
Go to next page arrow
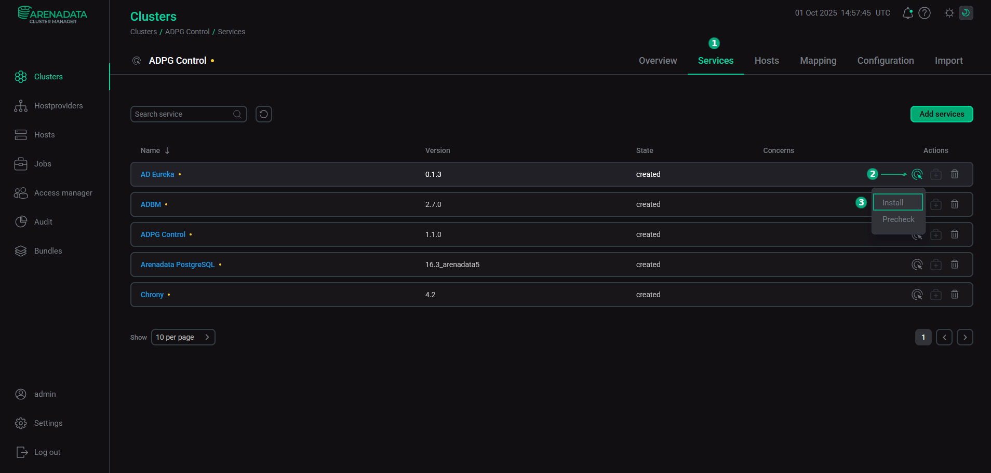tap(965, 337)
